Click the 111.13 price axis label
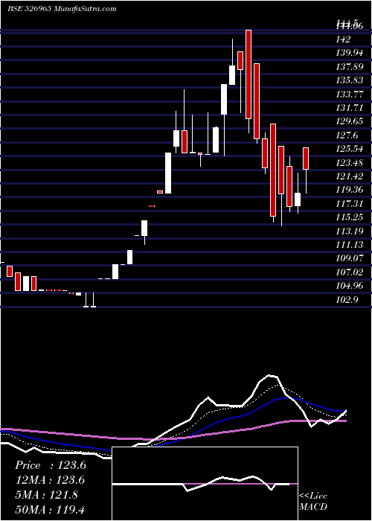The width and height of the screenshot is (372, 521). (x=350, y=245)
